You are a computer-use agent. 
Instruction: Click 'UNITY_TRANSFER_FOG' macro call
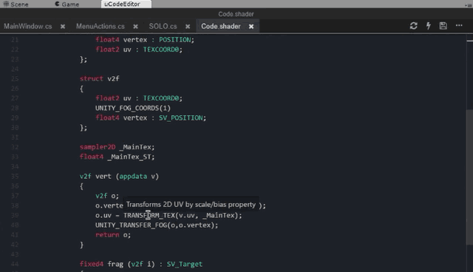132,225
